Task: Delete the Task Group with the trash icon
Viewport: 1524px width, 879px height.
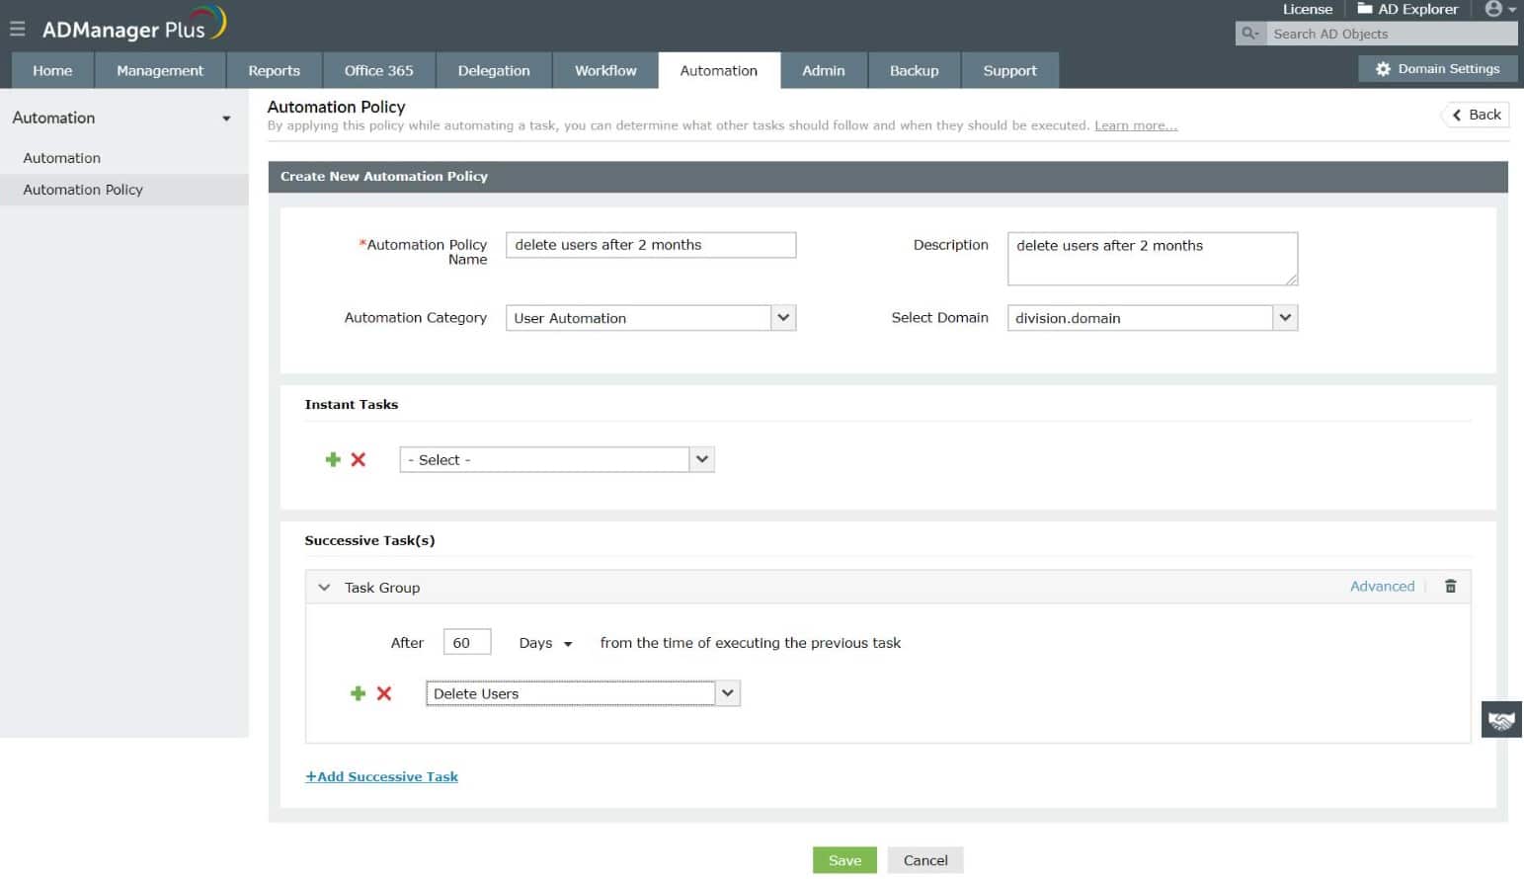Action: point(1450,586)
